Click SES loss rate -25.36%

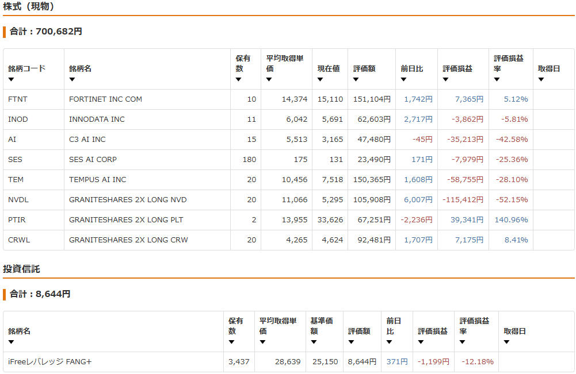(x=512, y=160)
